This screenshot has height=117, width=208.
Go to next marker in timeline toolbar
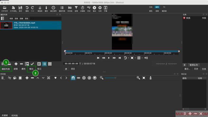click(66, 78)
